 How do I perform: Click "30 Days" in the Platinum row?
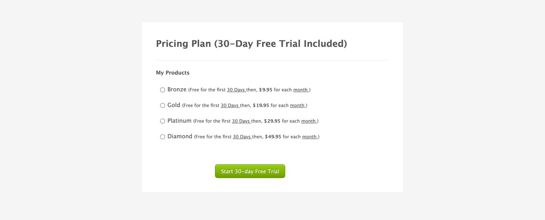(x=241, y=121)
